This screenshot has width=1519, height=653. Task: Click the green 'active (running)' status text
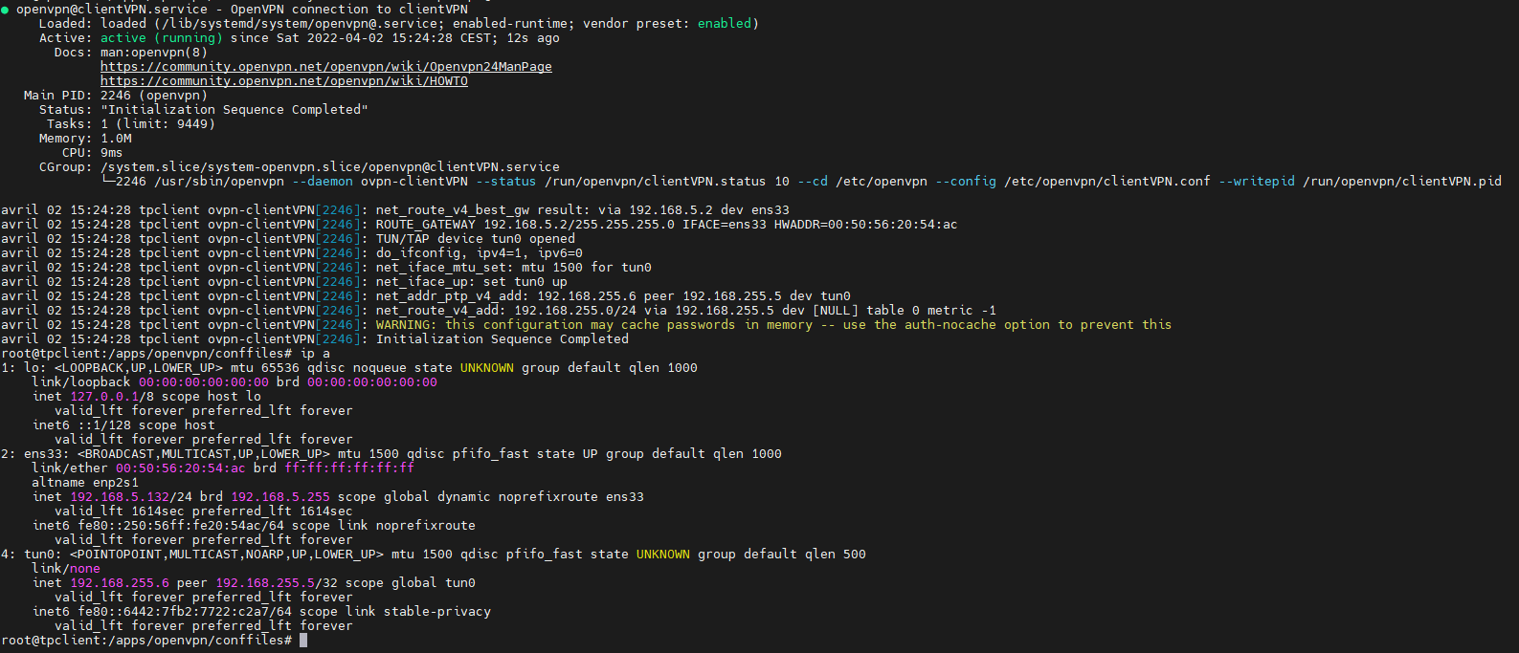(x=162, y=38)
